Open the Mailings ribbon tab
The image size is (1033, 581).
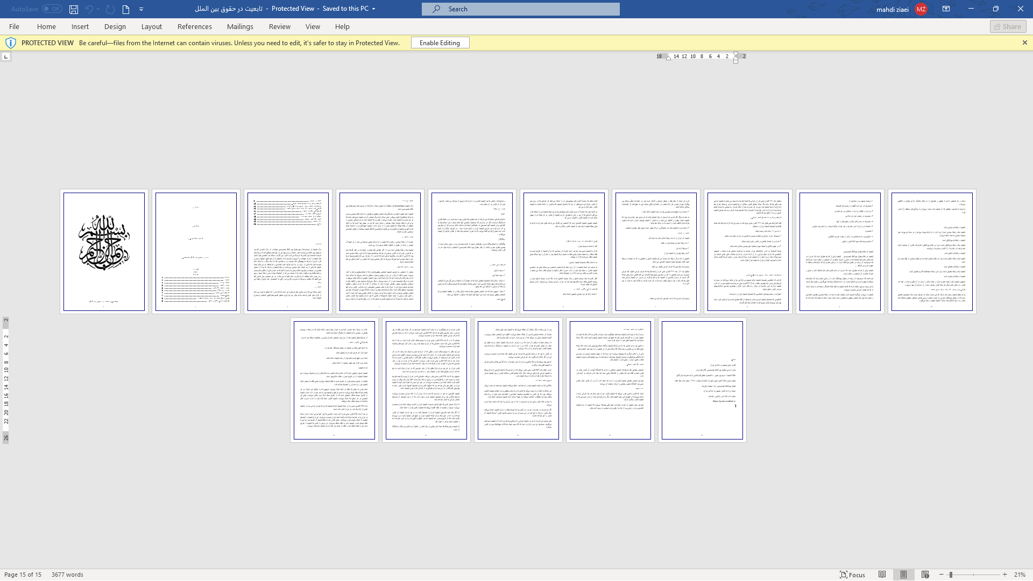point(240,26)
